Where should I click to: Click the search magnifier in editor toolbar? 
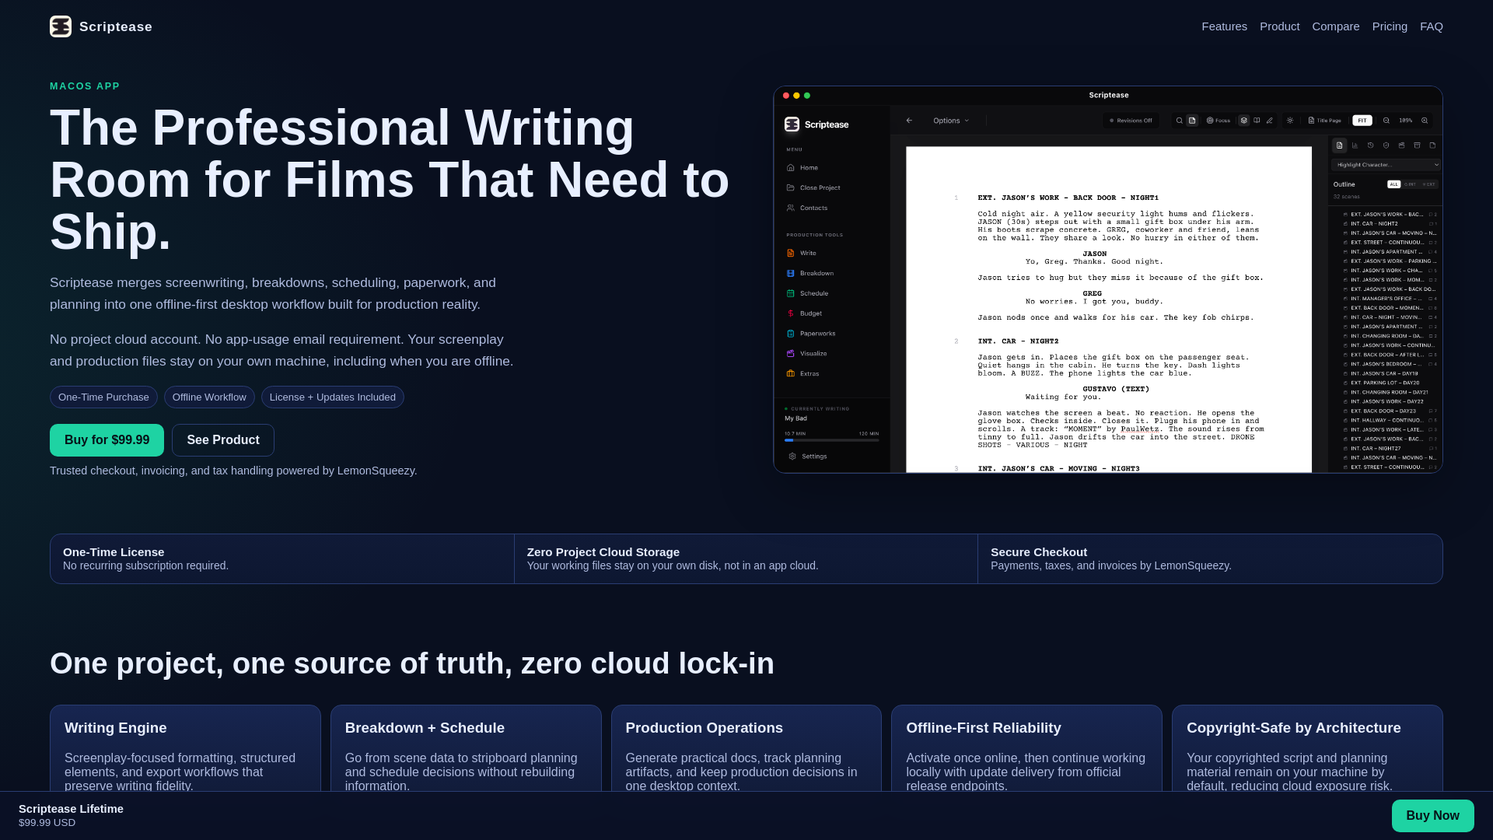click(x=1179, y=121)
